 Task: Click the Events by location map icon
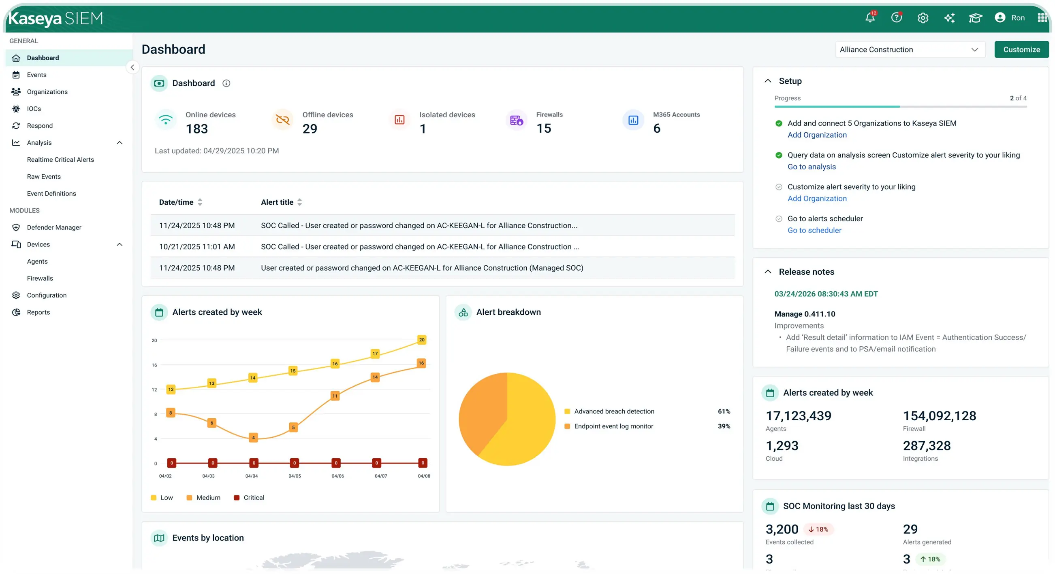159,538
